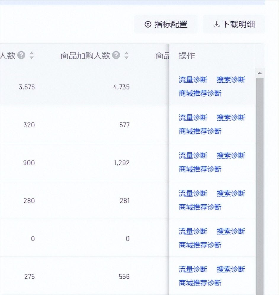
Task: Open 流量诊断 for the bottom row showing 556
Action: point(193,270)
